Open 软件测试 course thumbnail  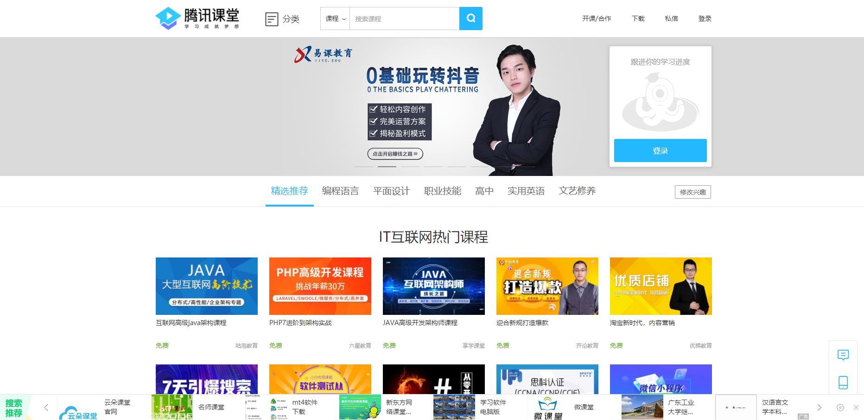point(320,379)
